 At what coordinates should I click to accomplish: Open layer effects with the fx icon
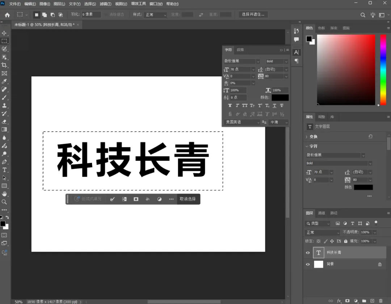pos(339,301)
